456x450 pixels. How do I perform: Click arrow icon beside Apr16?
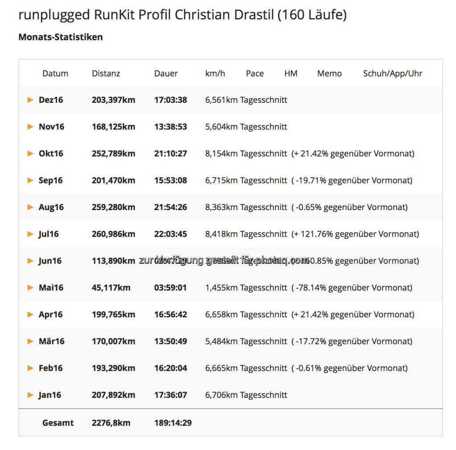(x=30, y=314)
